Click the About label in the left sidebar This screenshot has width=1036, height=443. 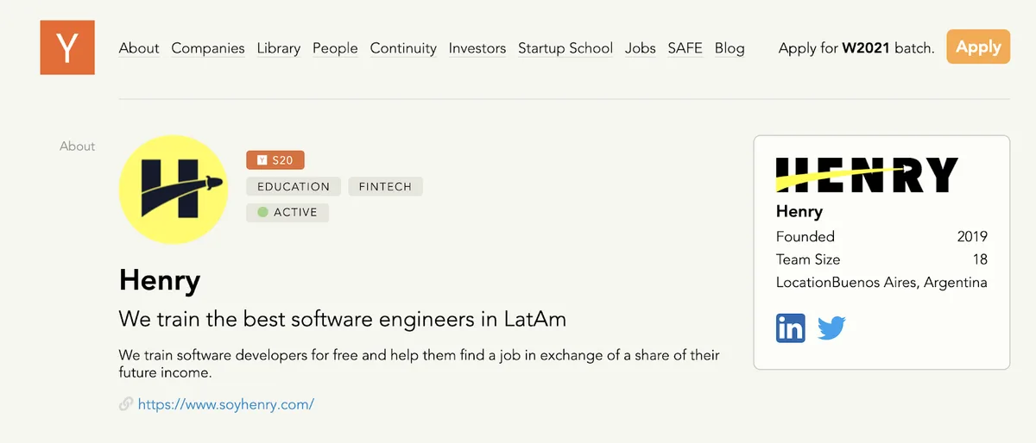point(78,147)
